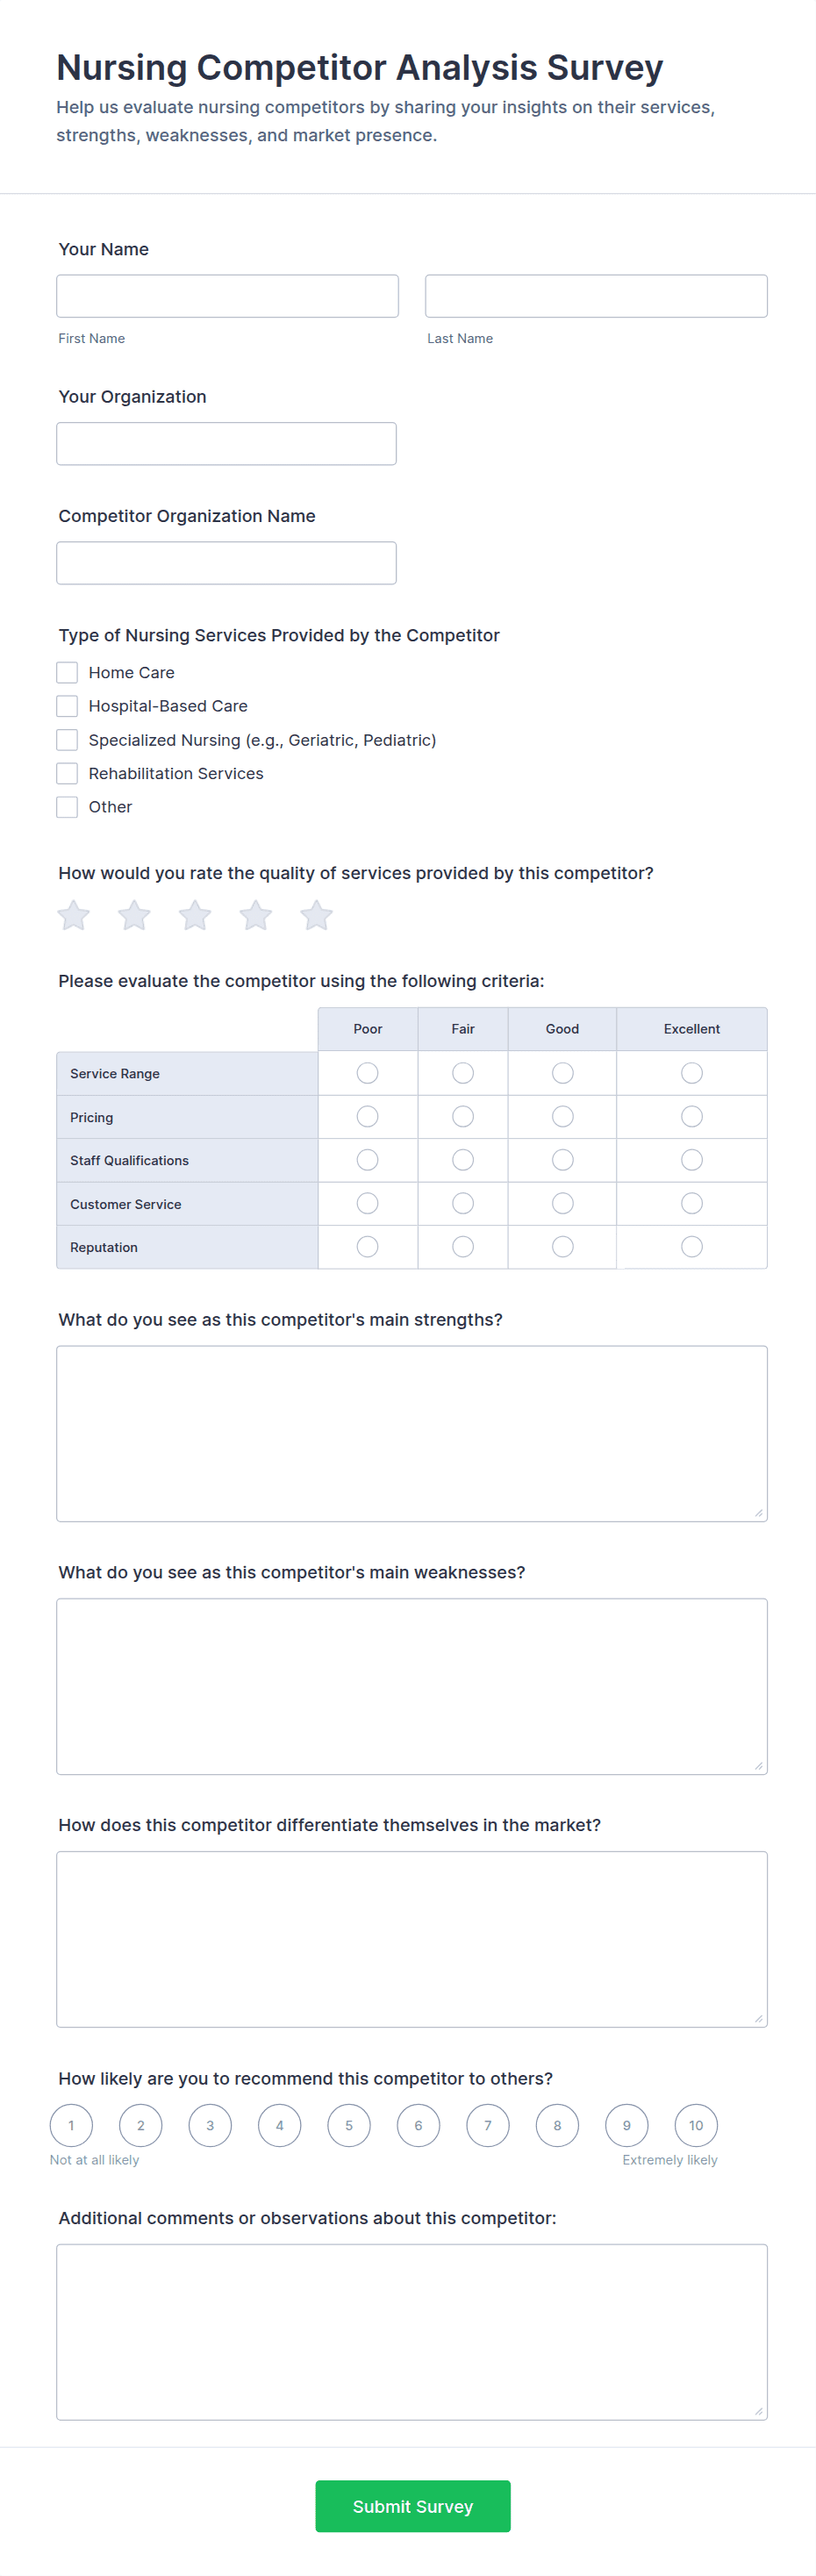Submit the survey
816x2576 pixels.
pos(412,2506)
